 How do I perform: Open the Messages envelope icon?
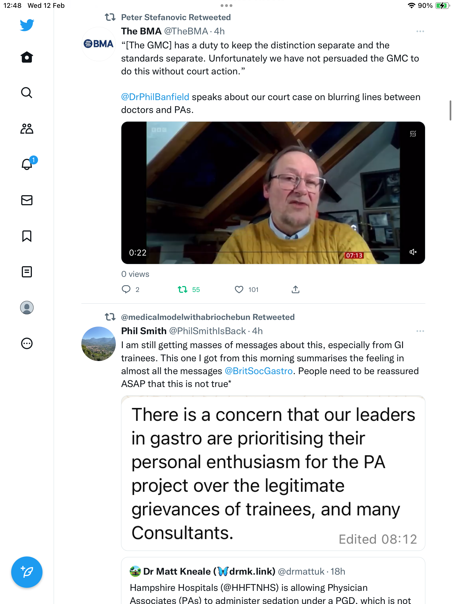click(27, 200)
